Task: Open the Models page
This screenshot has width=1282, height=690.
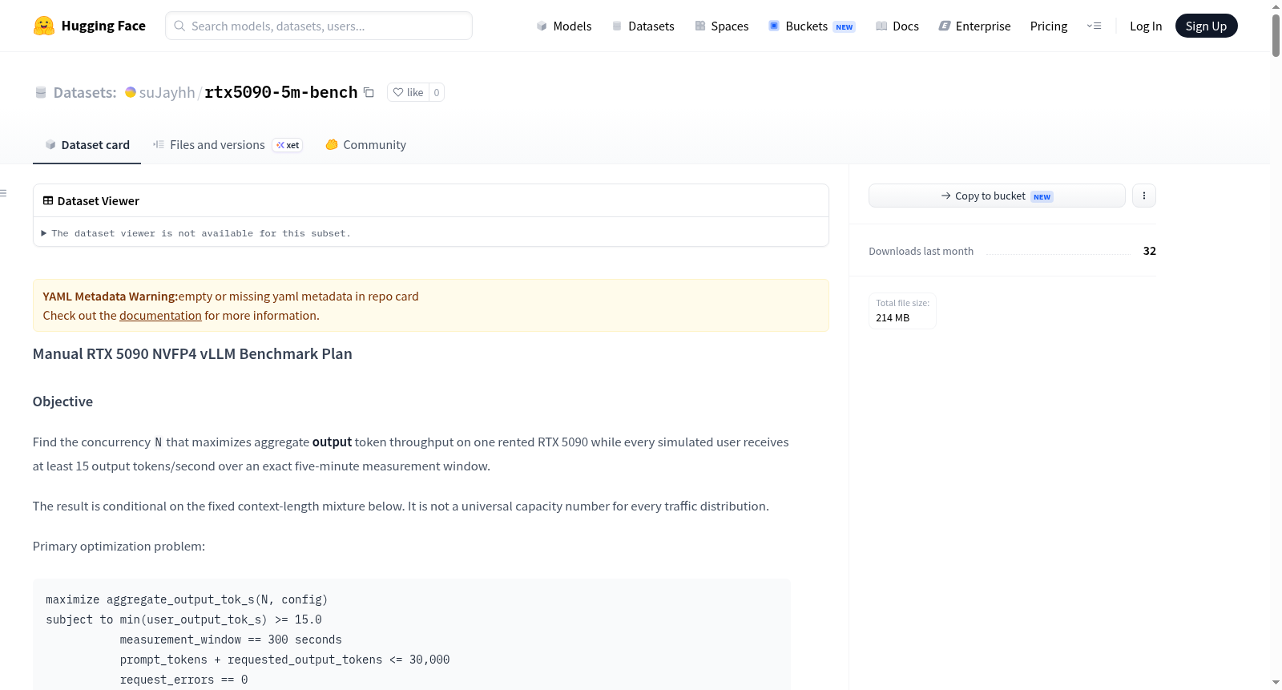Action: [x=564, y=26]
